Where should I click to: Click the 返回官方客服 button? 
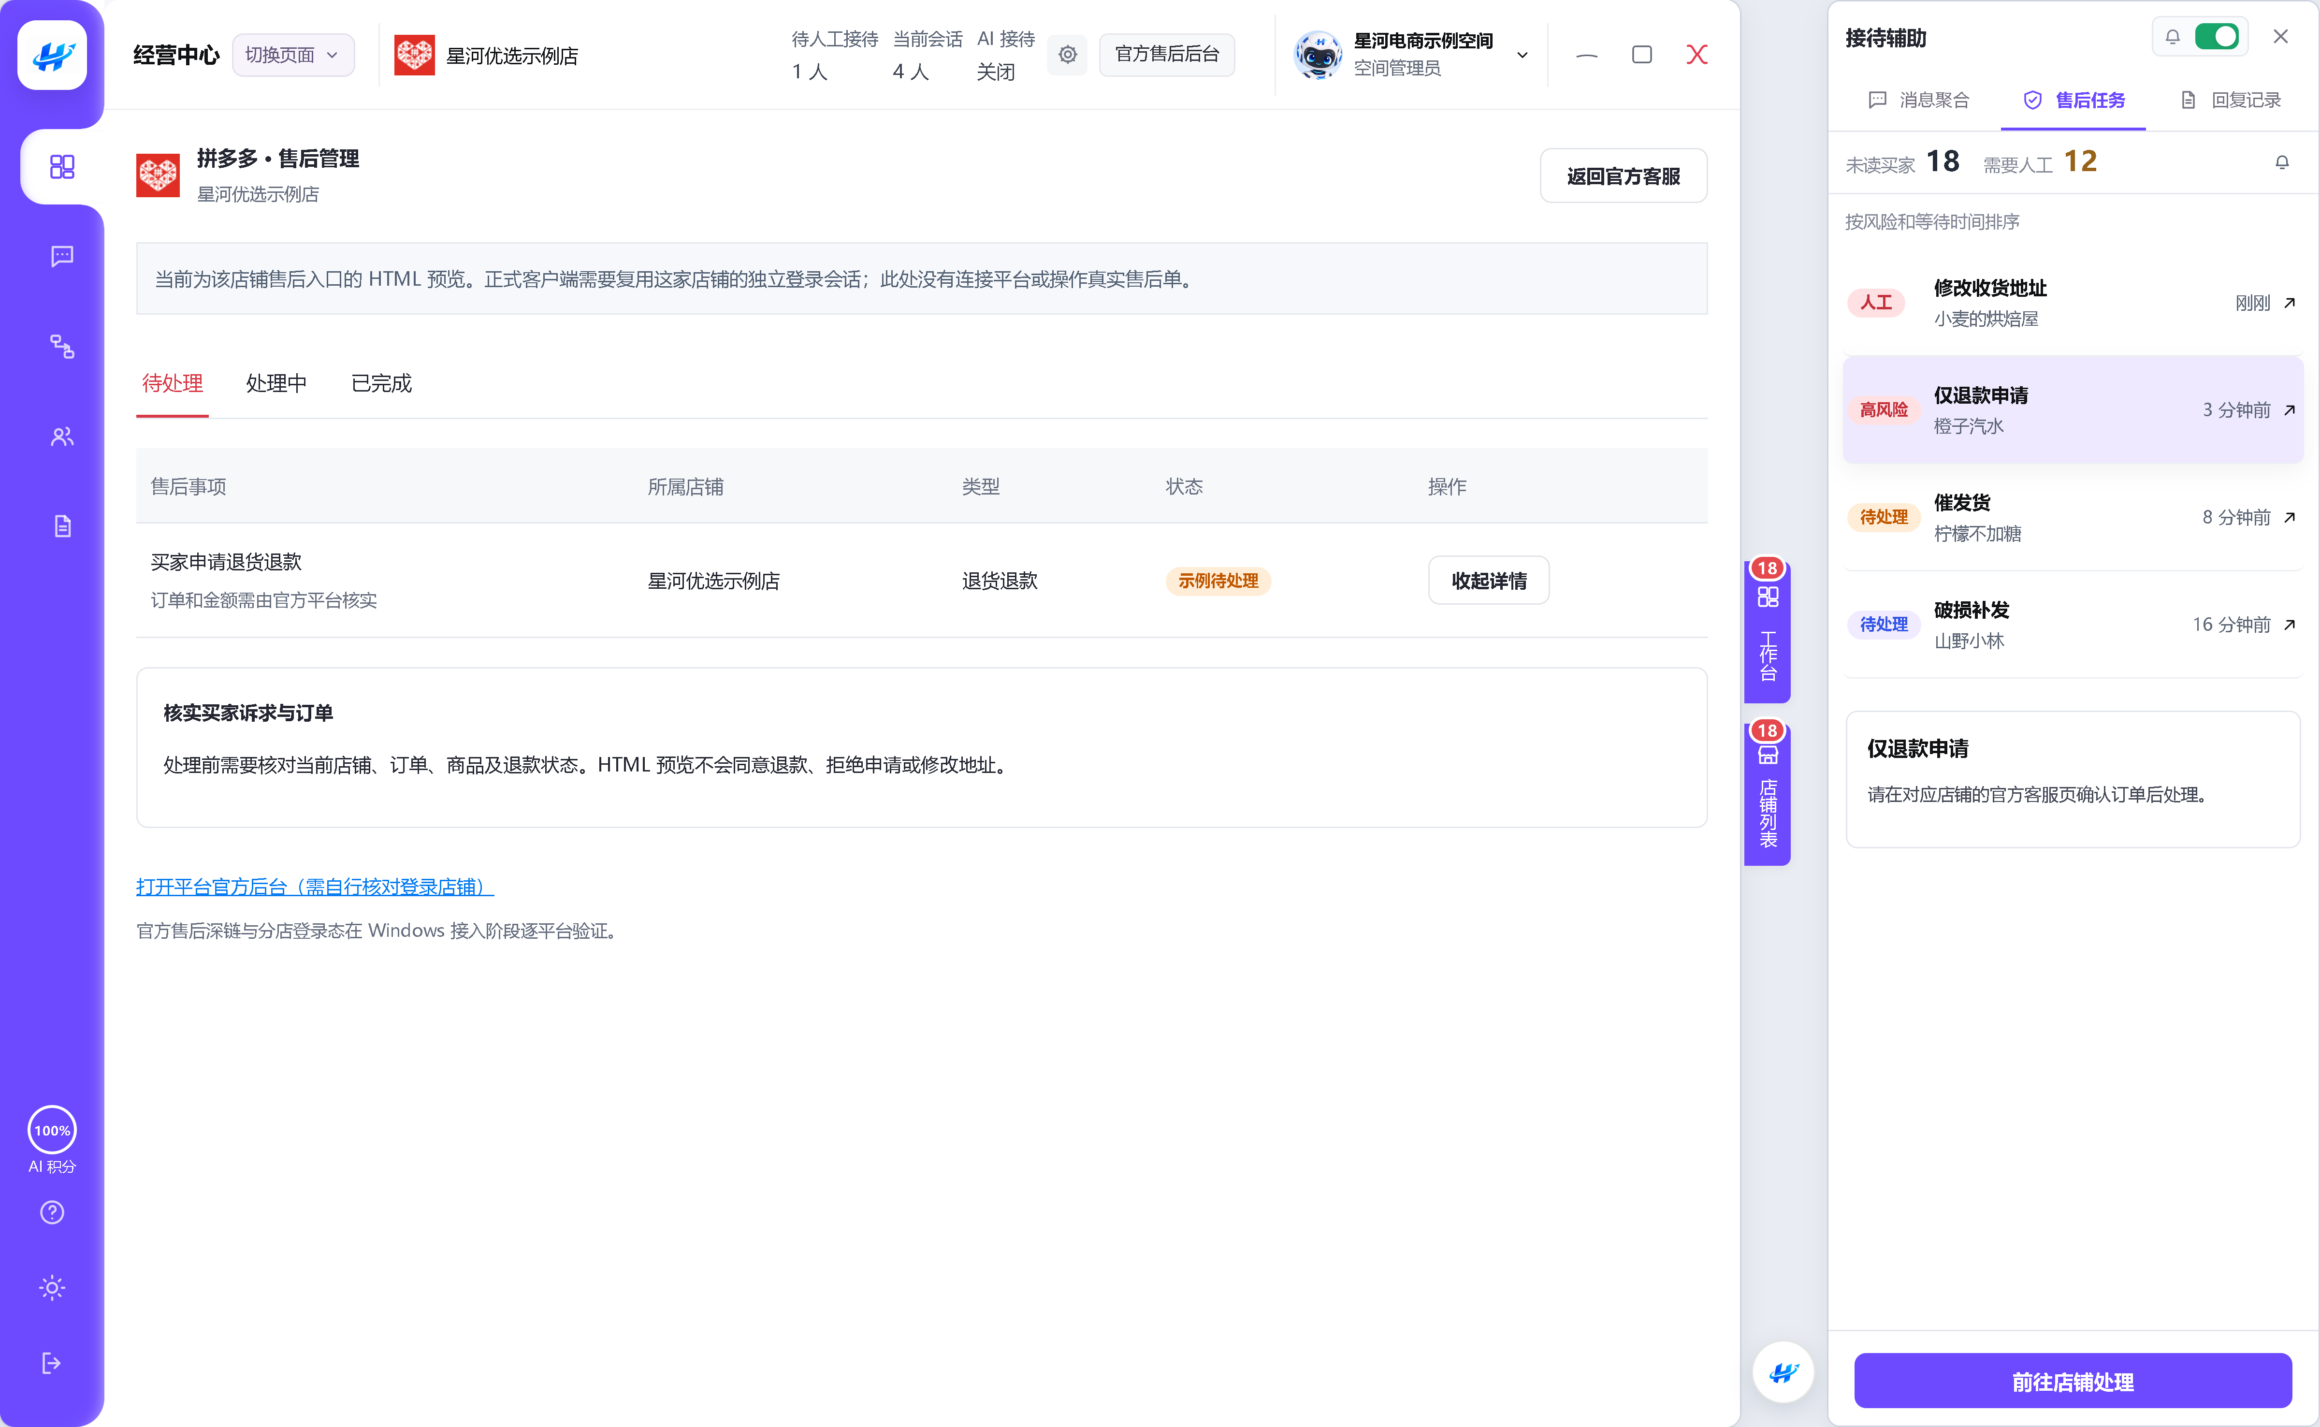click(1623, 175)
